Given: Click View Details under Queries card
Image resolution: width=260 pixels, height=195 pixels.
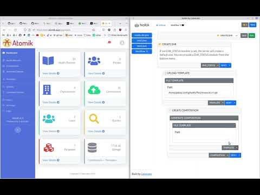Looking at the screenshot, I should pyautogui.click(x=96, y=131).
